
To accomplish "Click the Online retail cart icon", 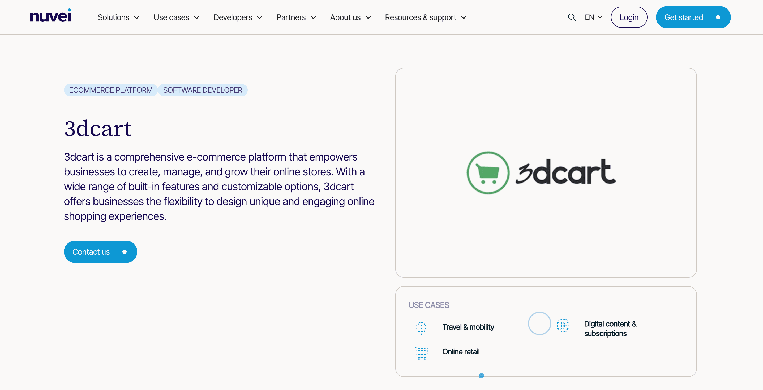I will (x=421, y=353).
